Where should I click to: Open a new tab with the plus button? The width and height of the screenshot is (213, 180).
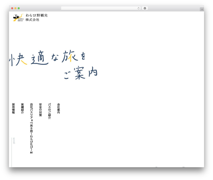click(x=202, y=9)
